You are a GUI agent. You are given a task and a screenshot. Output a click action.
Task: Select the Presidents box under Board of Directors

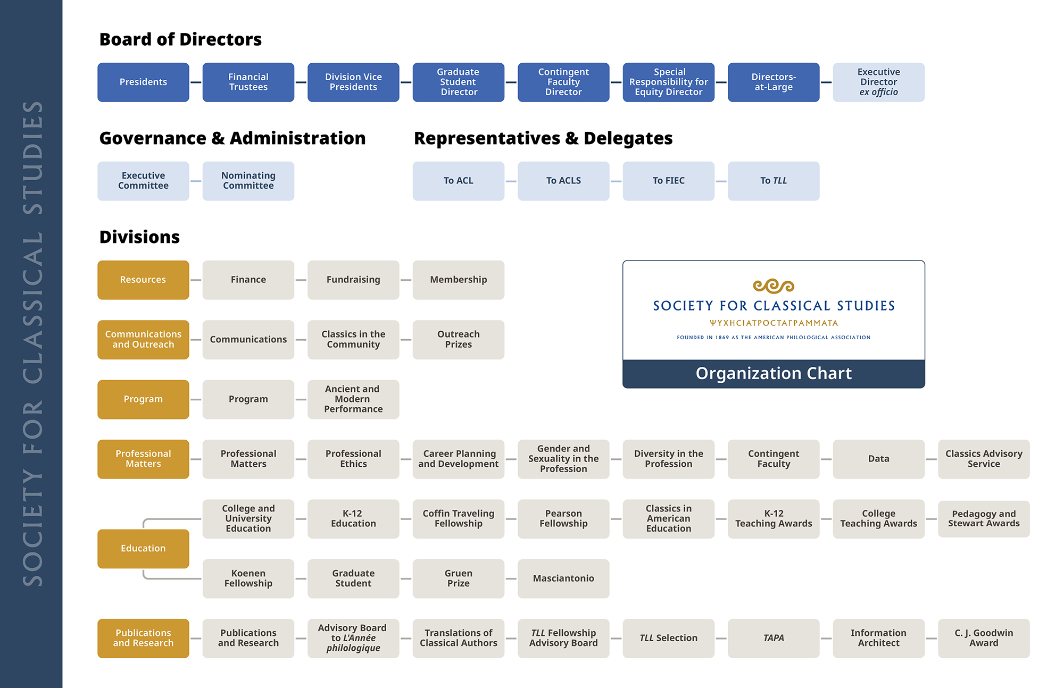tap(143, 82)
